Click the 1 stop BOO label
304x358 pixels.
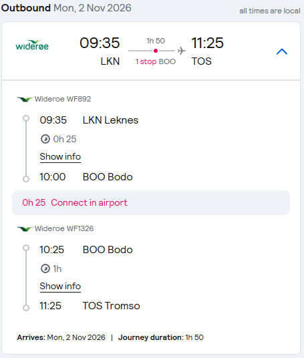pyautogui.click(x=156, y=61)
